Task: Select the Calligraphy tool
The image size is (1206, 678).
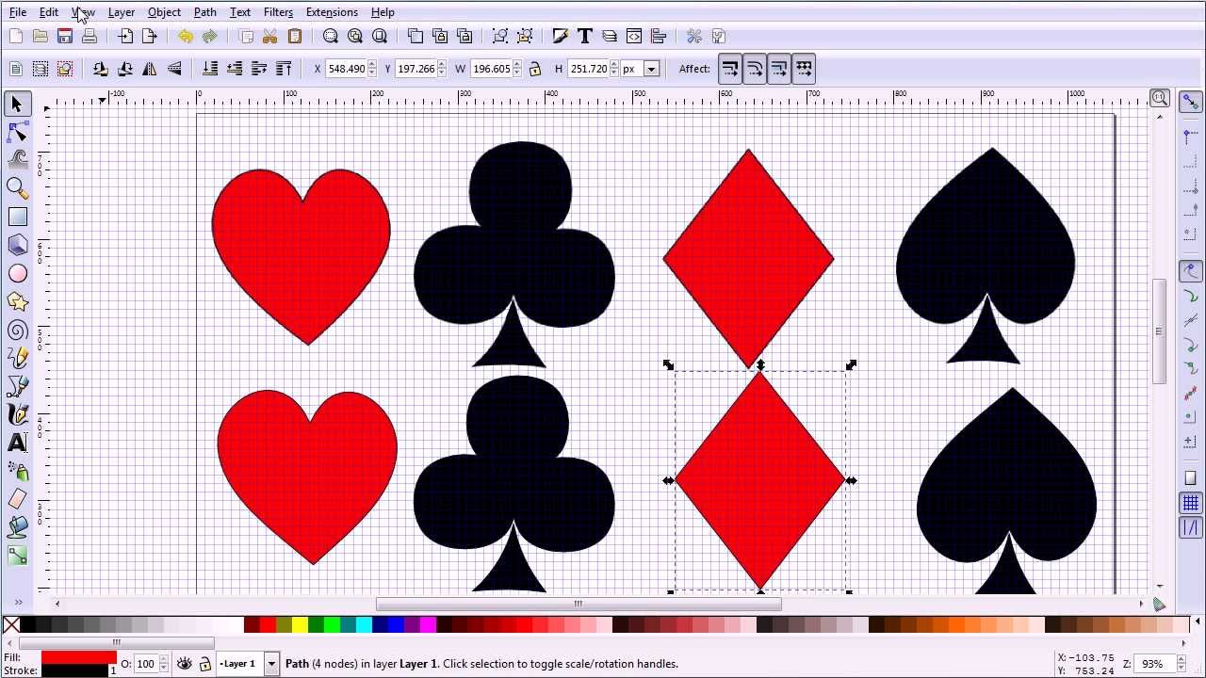Action: [17, 414]
